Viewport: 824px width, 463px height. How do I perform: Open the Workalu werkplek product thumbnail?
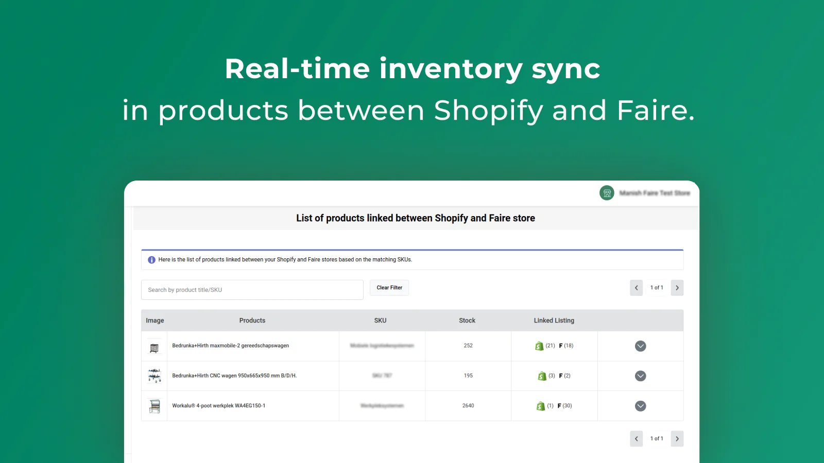(x=154, y=406)
